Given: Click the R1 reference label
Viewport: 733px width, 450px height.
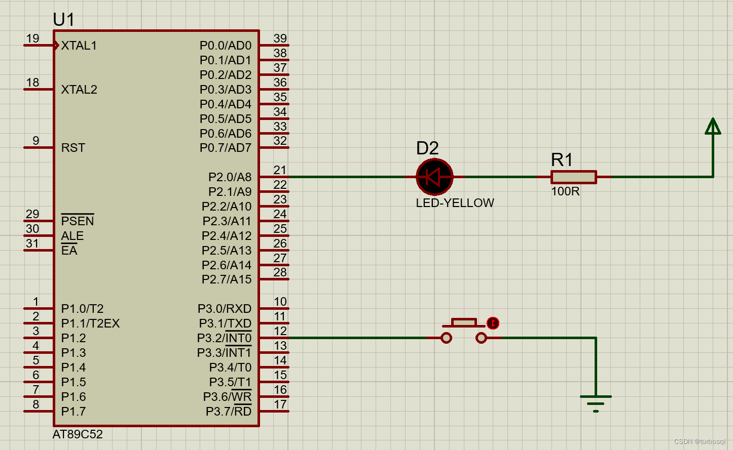Looking at the screenshot, I should (x=562, y=160).
